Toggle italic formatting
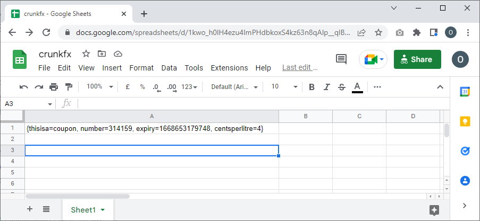Image resolution: width=480 pixels, height=221 pixels. (327, 87)
